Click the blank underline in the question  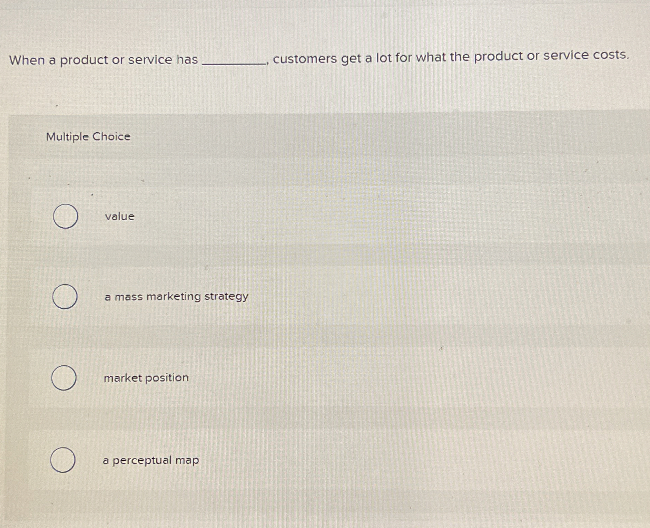(x=234, y=62)
